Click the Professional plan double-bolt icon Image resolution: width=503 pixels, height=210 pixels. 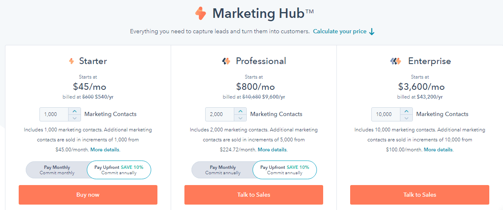point(226,61)
